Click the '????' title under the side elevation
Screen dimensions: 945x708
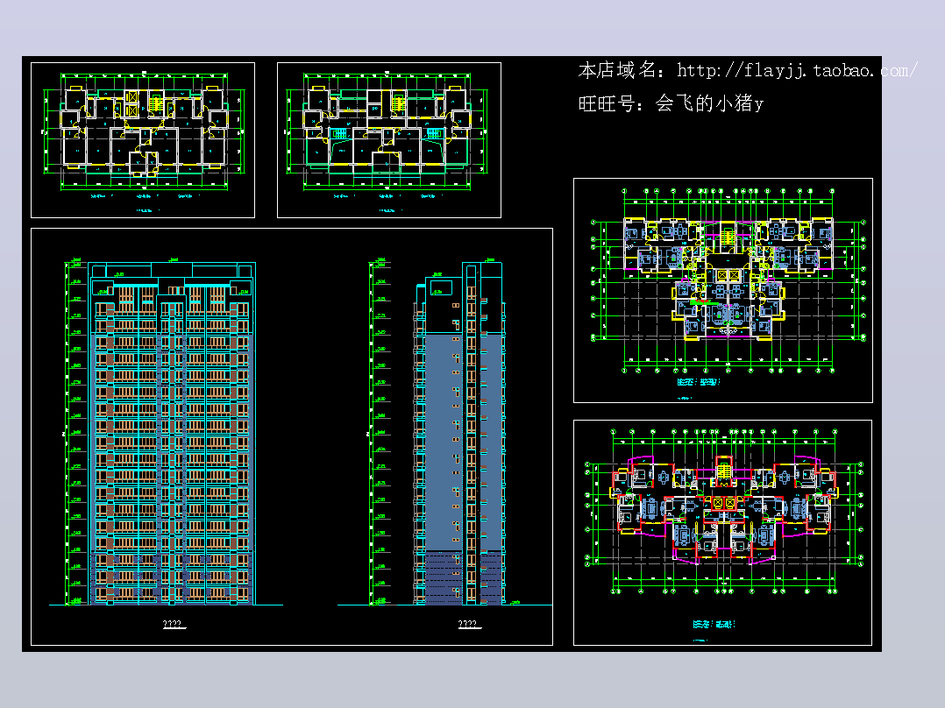(470, 624)
